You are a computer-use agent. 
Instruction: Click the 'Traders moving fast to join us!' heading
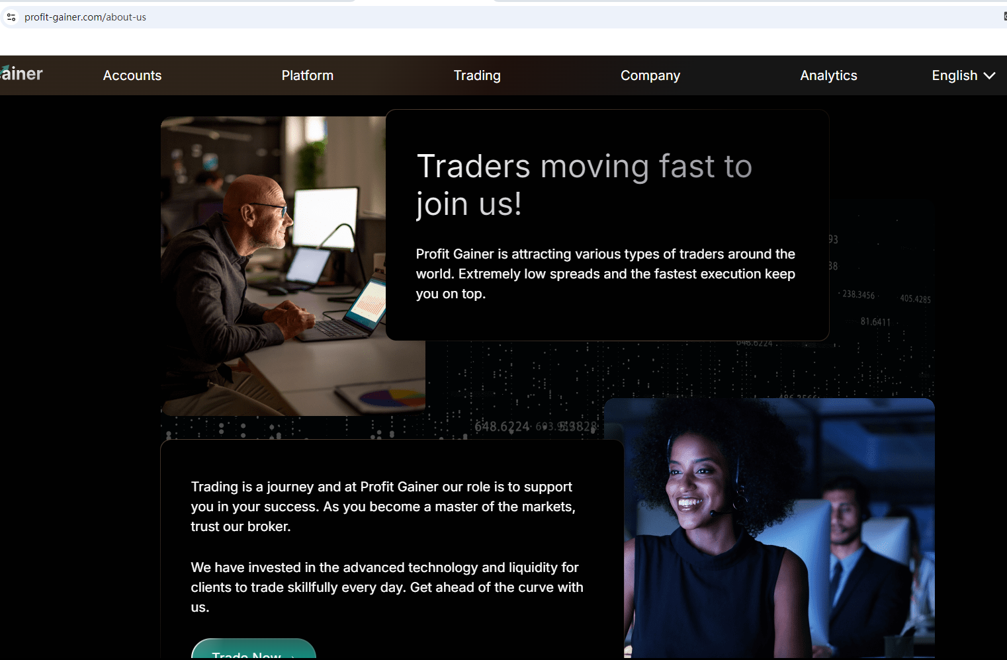[x=585, y=185]
